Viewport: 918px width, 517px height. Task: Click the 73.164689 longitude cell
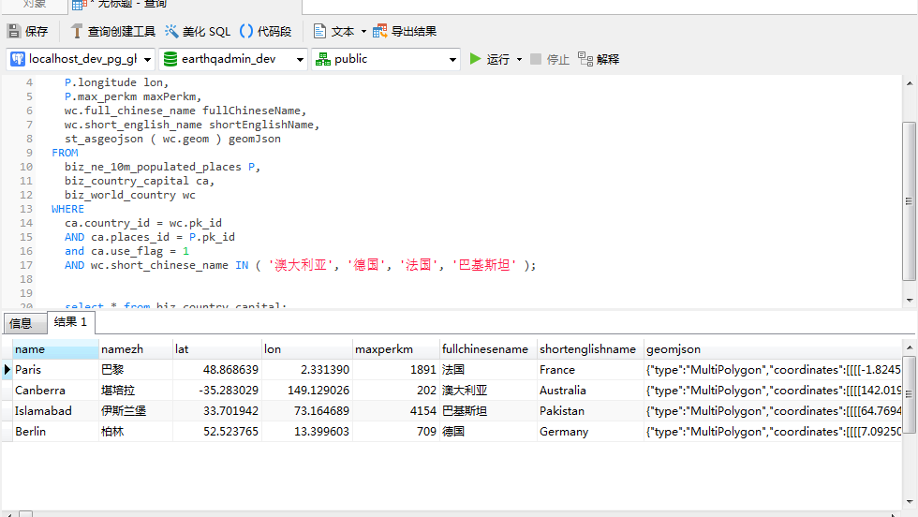(307, 411)
